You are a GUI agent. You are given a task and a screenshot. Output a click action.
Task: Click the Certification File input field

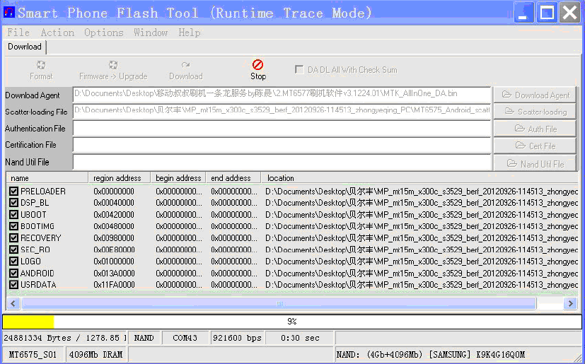pyautogui.click(x=282, y=145)
